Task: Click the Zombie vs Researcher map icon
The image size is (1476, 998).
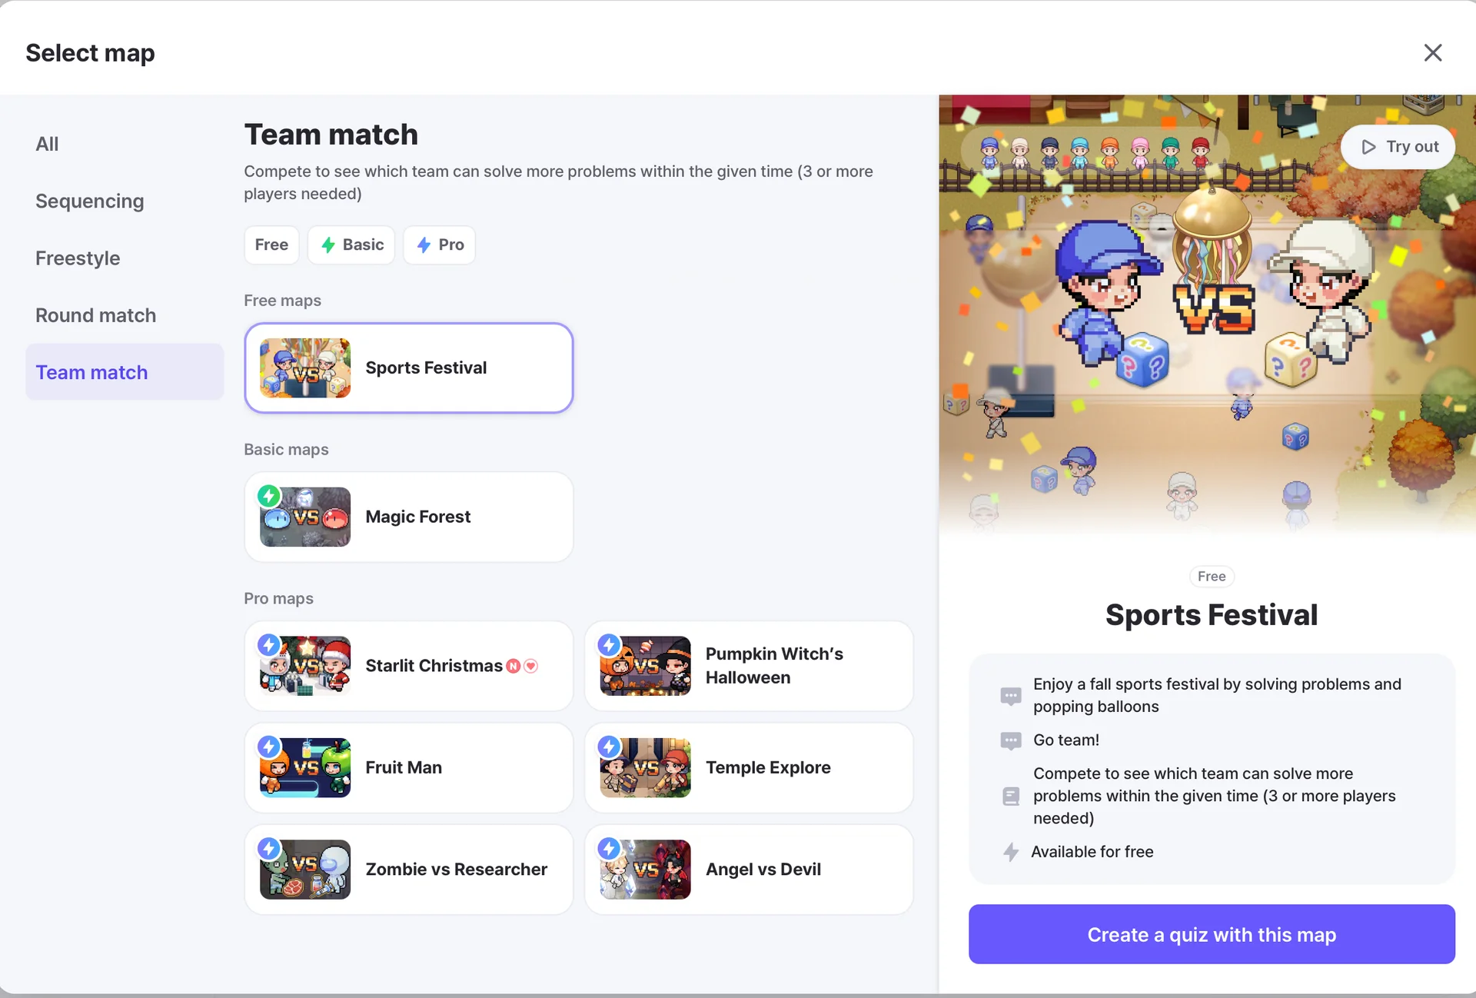Action: [305, 869]
